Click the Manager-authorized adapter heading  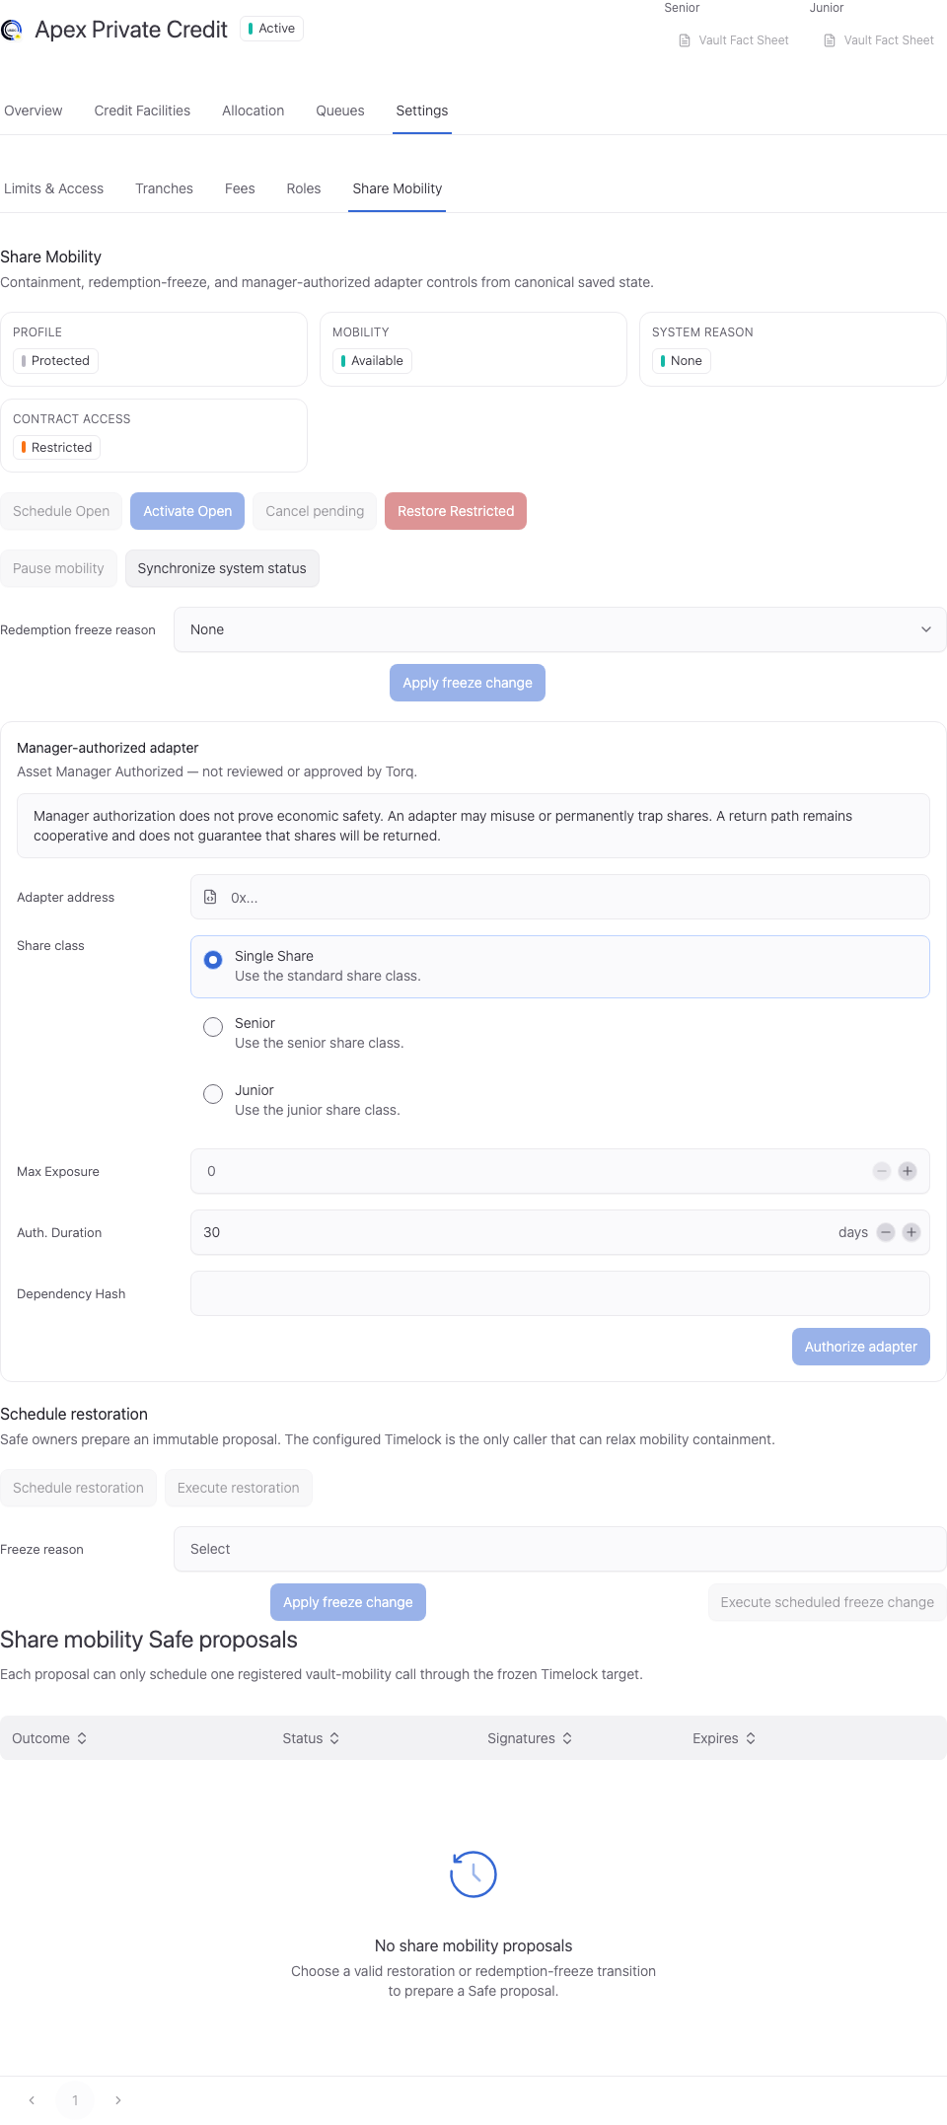[x=108, y=748]
